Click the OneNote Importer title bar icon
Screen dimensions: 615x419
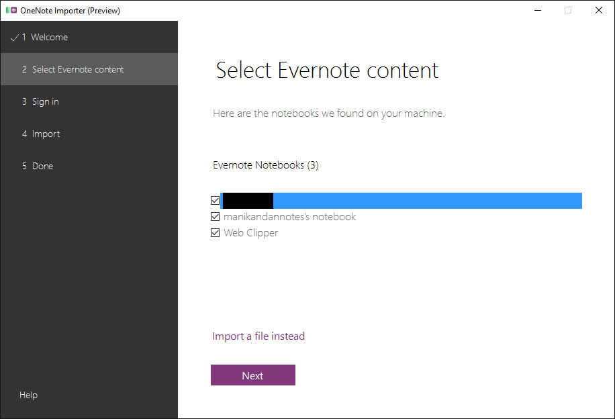tap(11, 11)
